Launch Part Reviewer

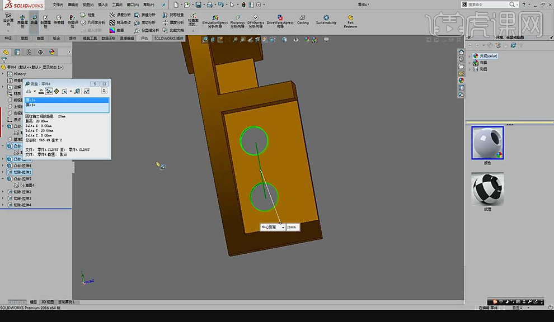point(350,21)
